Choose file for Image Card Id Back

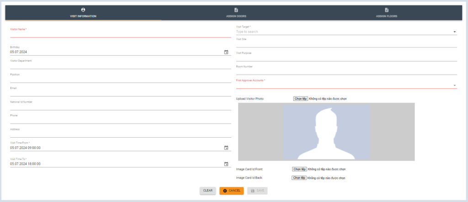299,178
